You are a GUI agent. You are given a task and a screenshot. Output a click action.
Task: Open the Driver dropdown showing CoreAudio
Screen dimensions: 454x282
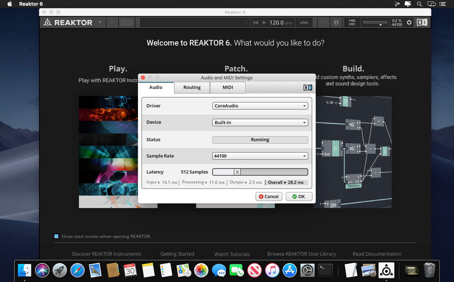pos(260,106)
